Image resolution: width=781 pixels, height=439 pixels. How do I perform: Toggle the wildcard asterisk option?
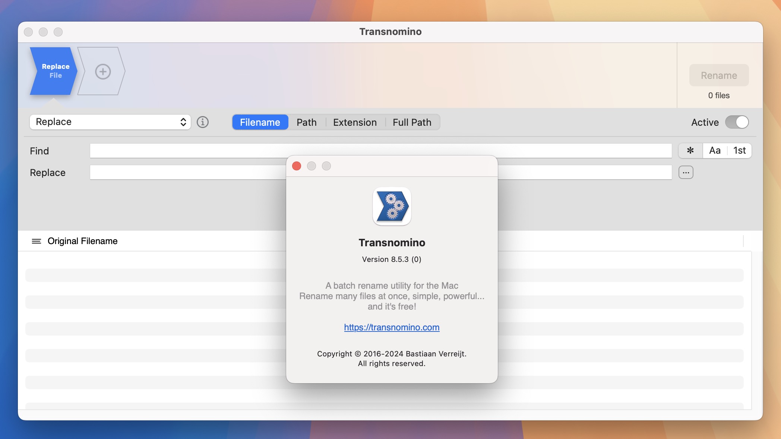pyautogui.click(x=690, y=151)
